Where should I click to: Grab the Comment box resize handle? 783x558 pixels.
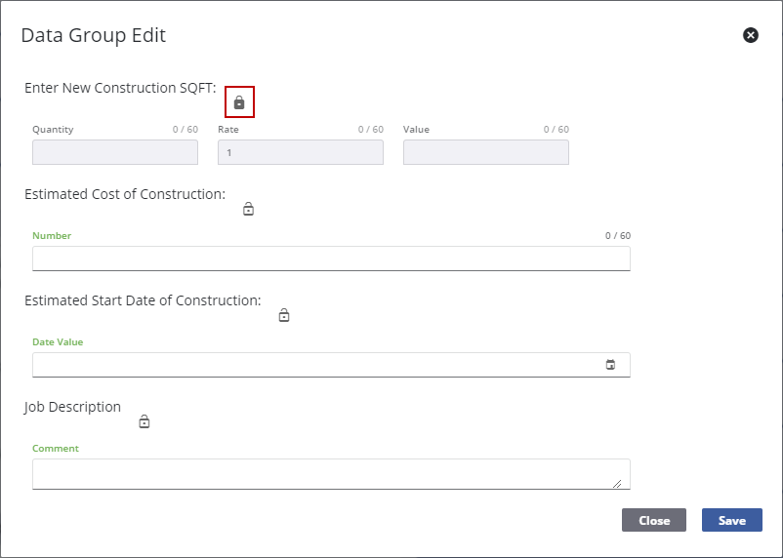[617, 482]
